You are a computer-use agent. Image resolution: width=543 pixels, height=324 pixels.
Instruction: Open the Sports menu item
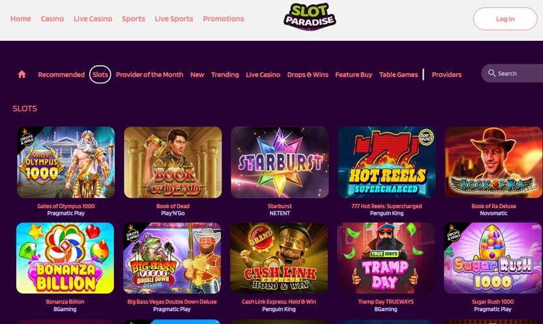point(134,19)
